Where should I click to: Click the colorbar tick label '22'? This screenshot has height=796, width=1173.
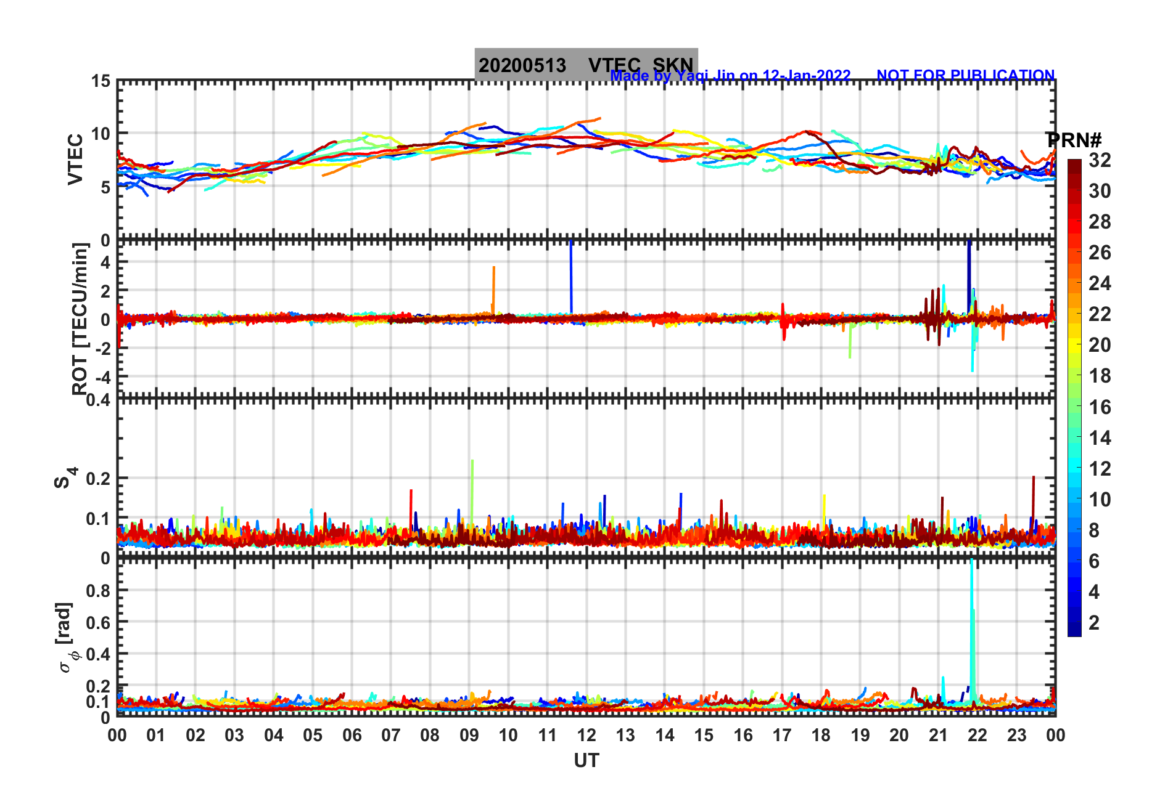click(x=1100, y=314)
